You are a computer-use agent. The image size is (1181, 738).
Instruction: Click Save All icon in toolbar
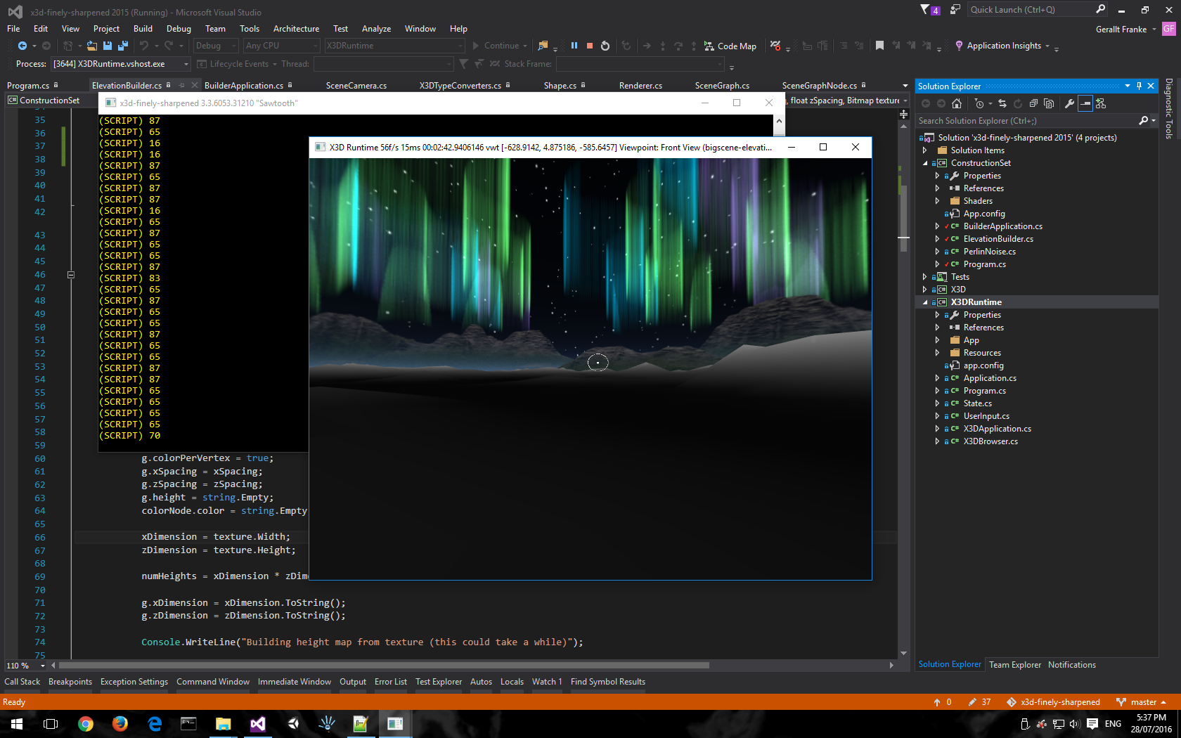pos(123,46)
